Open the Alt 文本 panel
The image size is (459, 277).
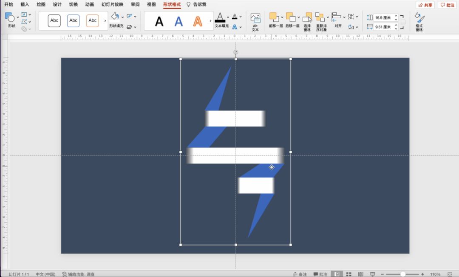click(x=255, y=22)
